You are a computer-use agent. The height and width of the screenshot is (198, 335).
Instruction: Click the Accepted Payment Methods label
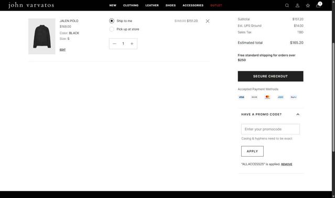(x=258, y=89)
